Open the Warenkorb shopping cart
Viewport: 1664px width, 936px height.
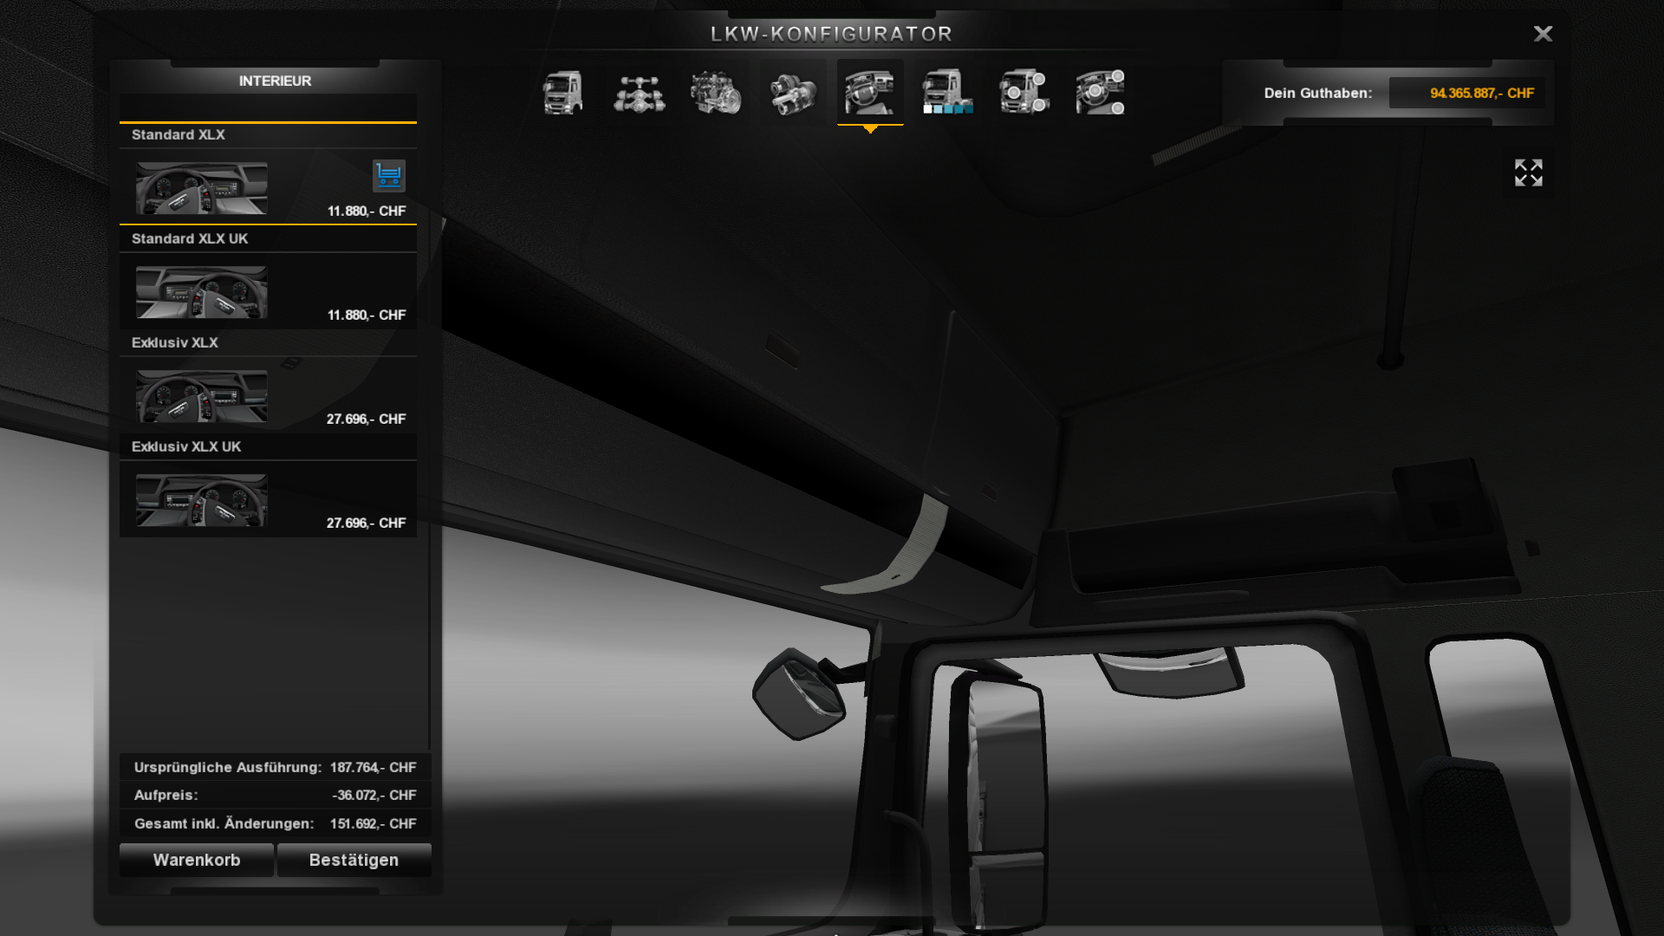(197, 860)
